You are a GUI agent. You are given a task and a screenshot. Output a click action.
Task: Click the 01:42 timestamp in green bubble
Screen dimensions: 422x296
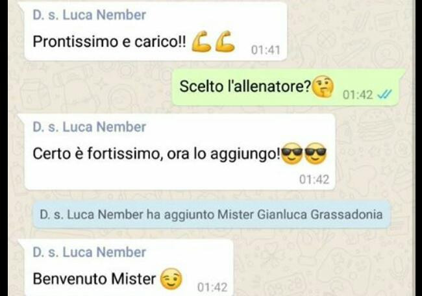coord(358,95)
